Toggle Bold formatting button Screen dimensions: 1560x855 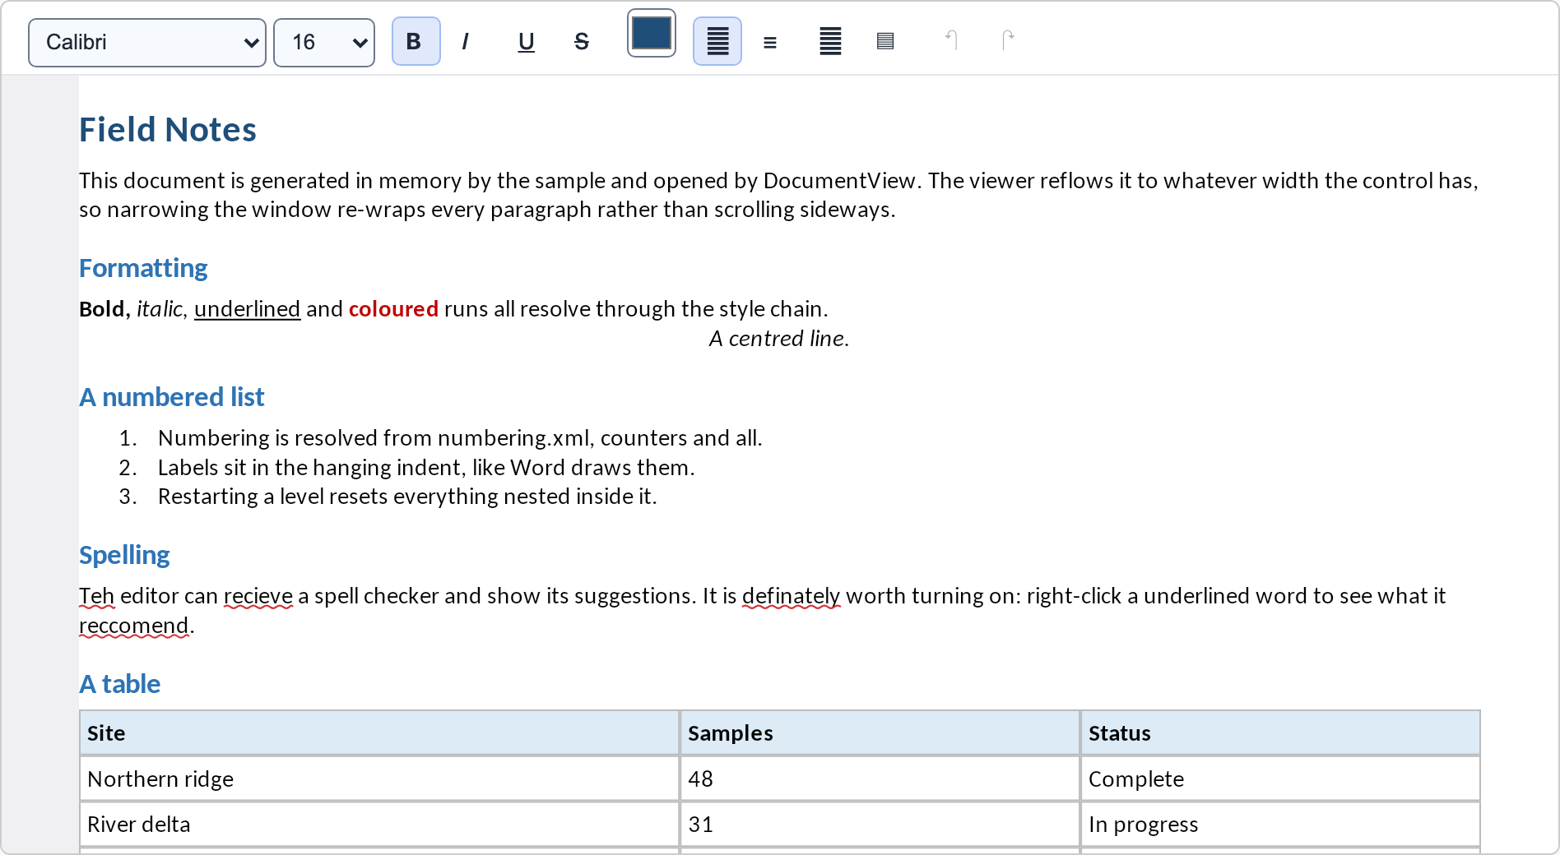tap(416, 41)
